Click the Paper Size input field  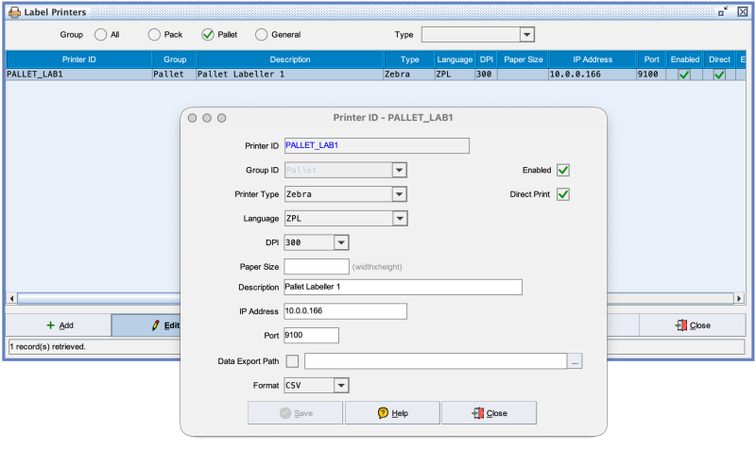tap(317, 267)
